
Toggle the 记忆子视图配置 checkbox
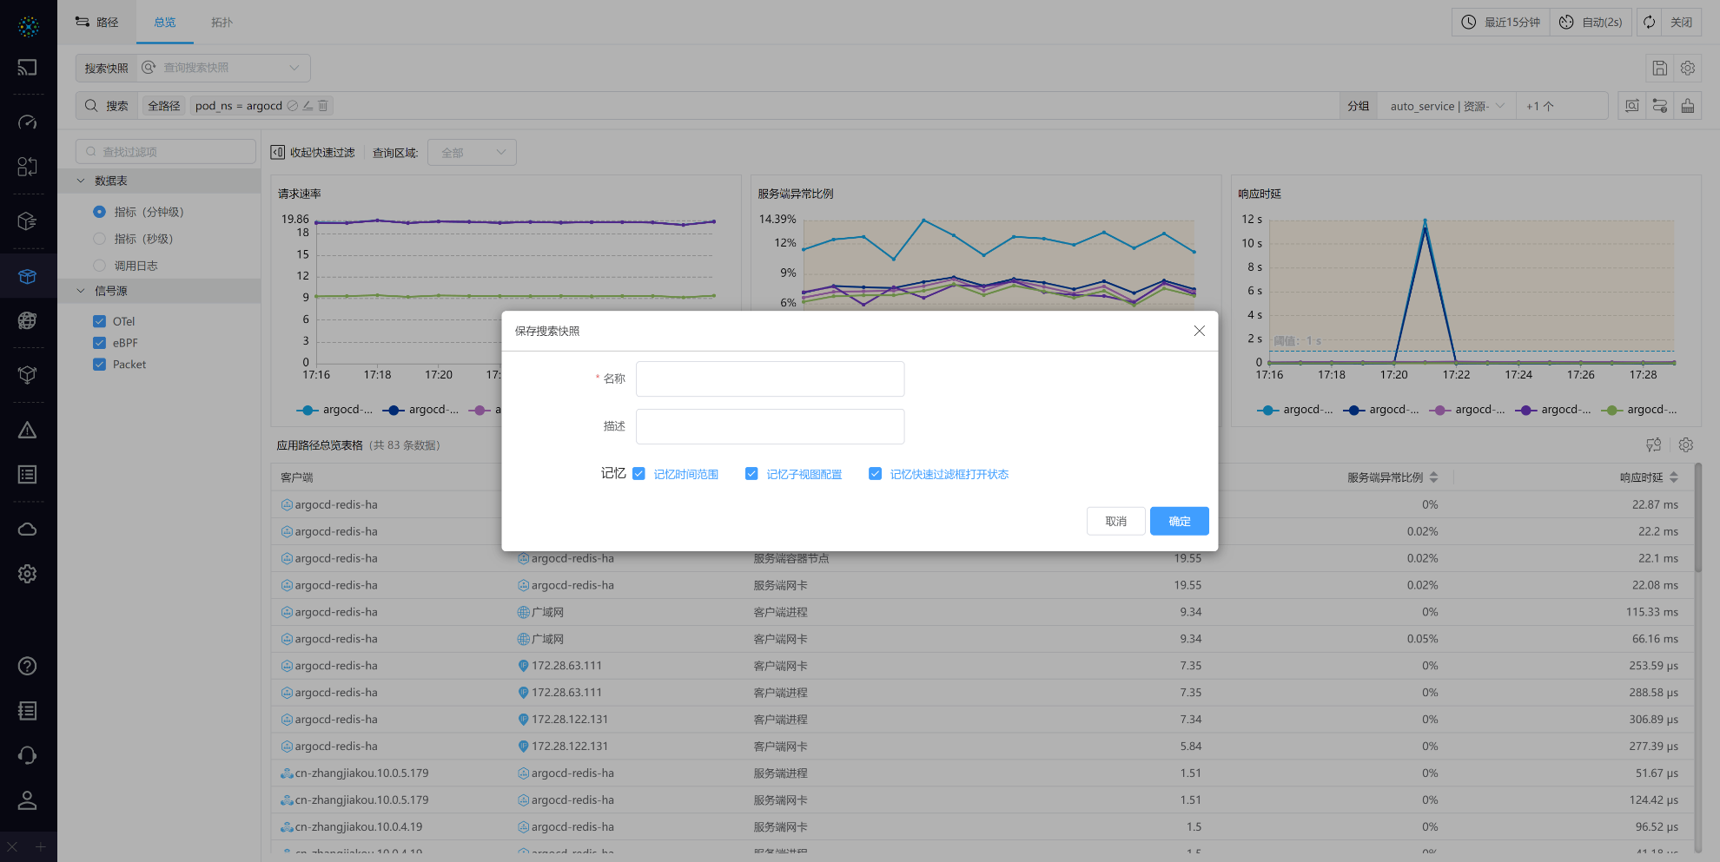(751, 474)
